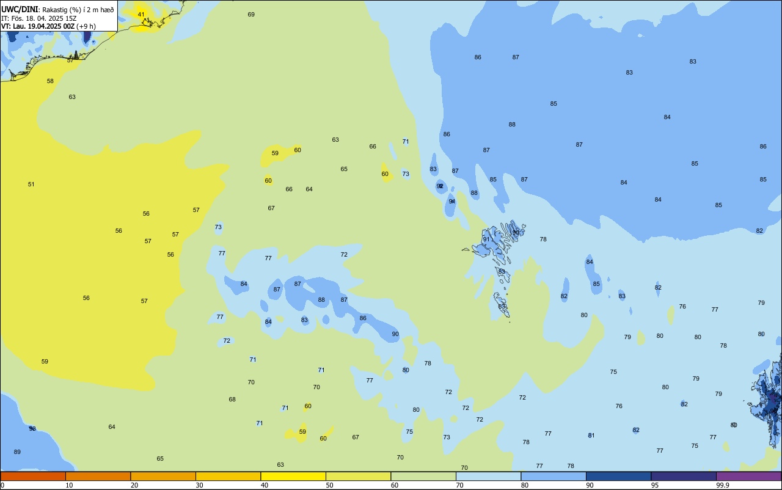Select the orange 10–20 legend color band
The width and height of the screenshot is (782, 490).
point(98,476)
